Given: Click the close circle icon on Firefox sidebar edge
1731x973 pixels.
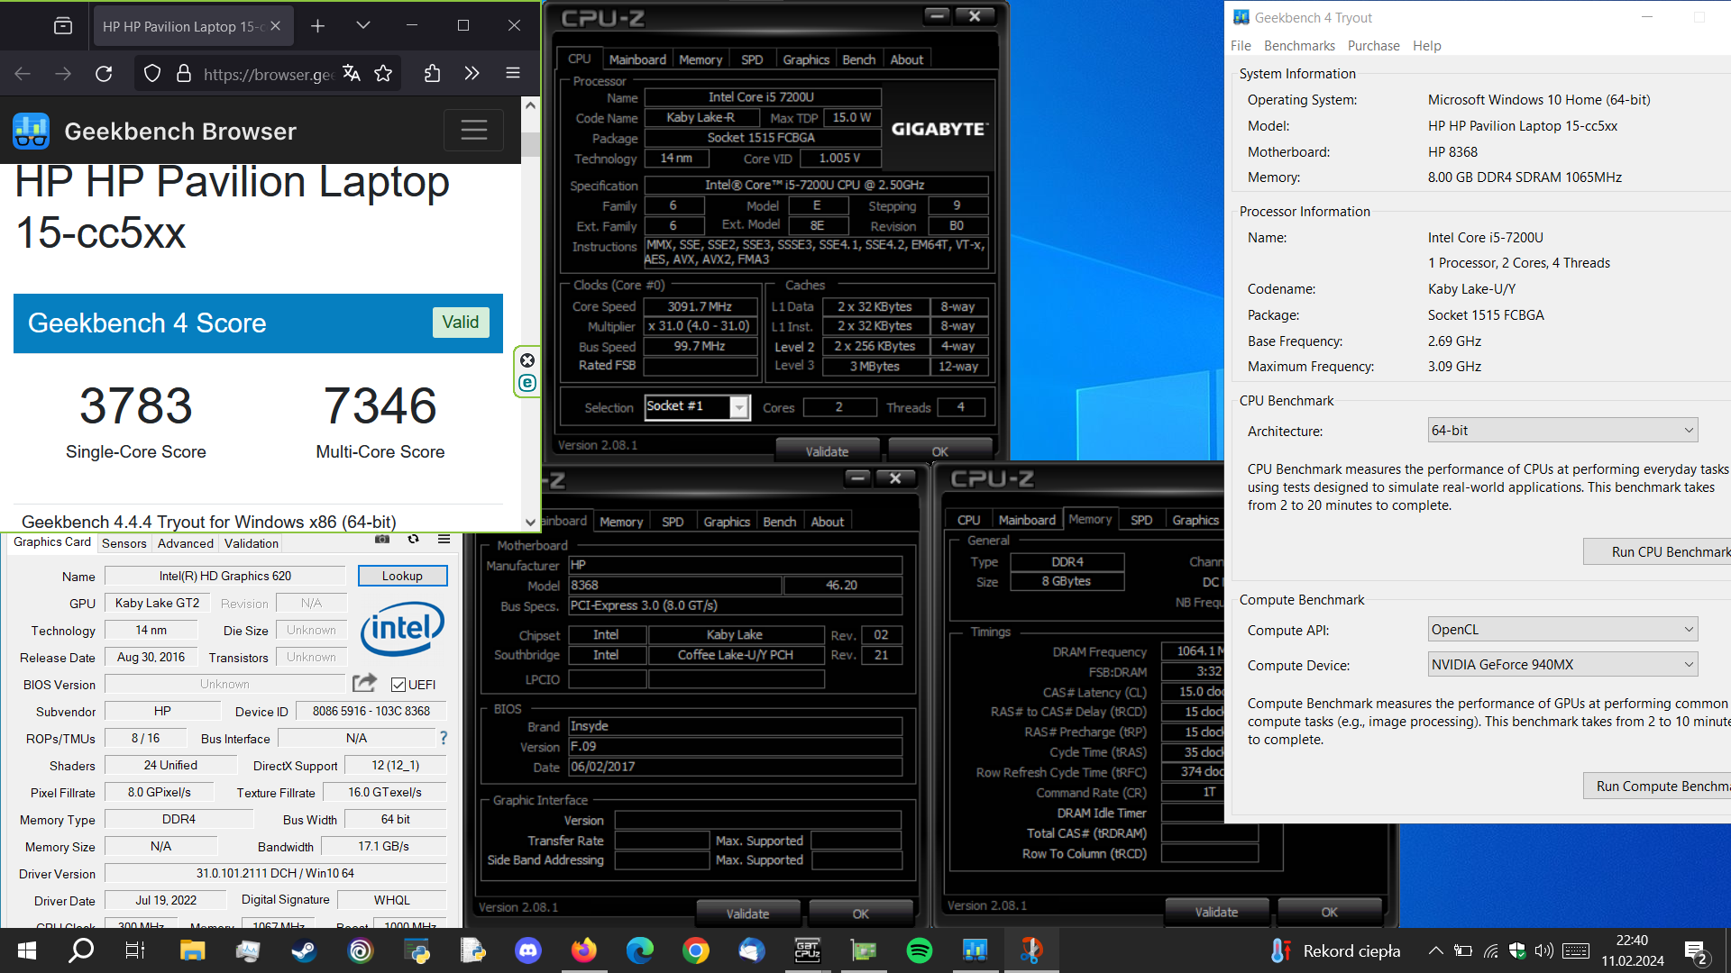Looking at the screenshot, I should tap(527, 360).
